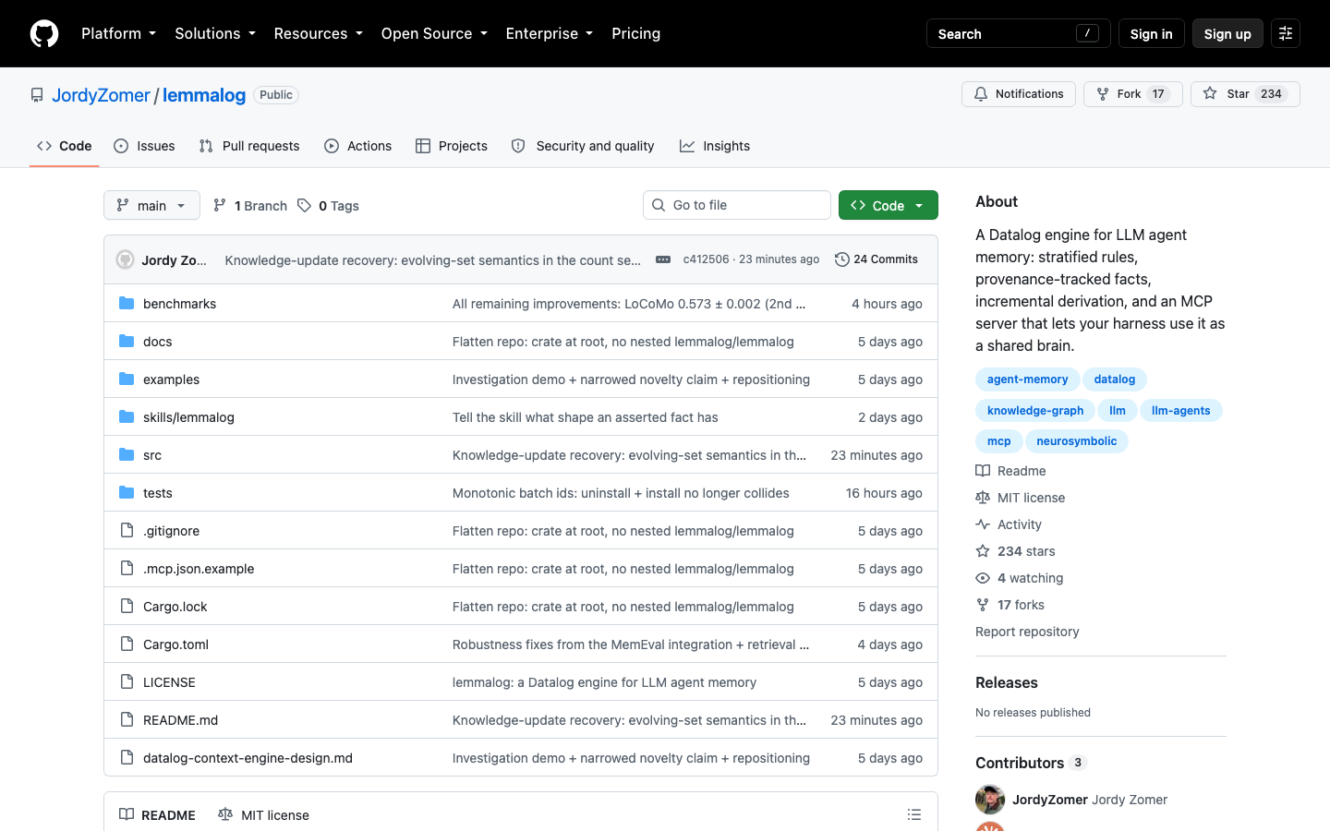Click the star icon beside Star 234
The height and width of the screenshot is (831, 1330).
coord(1210,93)
